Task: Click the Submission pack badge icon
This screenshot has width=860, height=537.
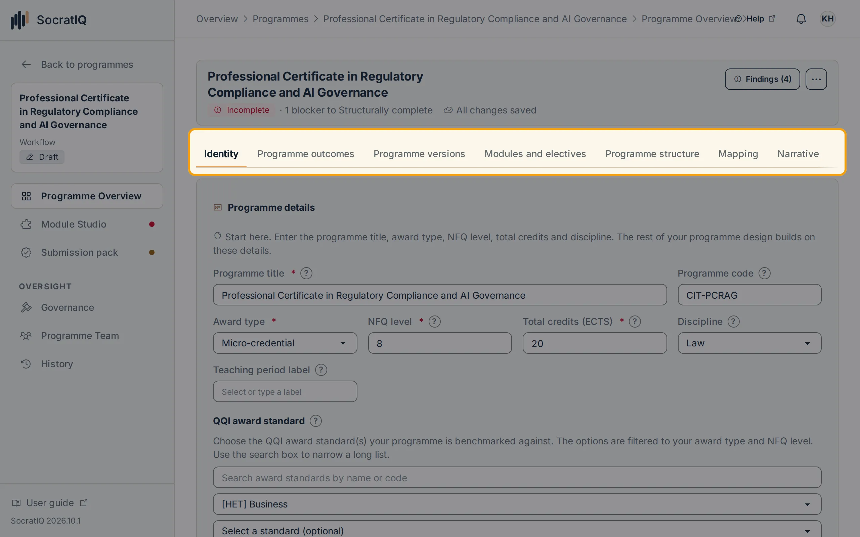Action: 26,252
